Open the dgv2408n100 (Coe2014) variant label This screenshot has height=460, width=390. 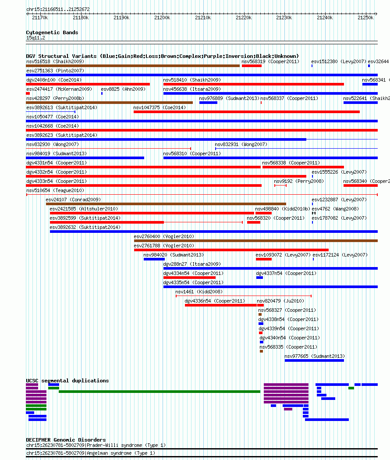(54, 80)
